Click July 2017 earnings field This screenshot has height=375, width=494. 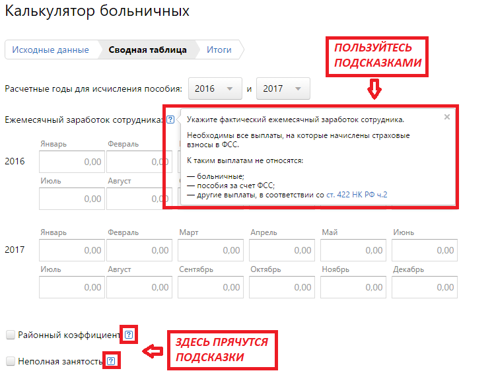tap(72, 287)
